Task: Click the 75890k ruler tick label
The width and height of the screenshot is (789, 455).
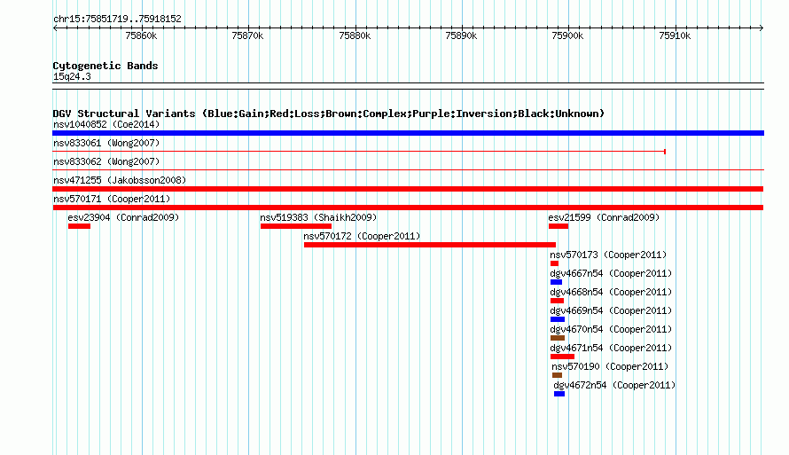Action: 461,35
